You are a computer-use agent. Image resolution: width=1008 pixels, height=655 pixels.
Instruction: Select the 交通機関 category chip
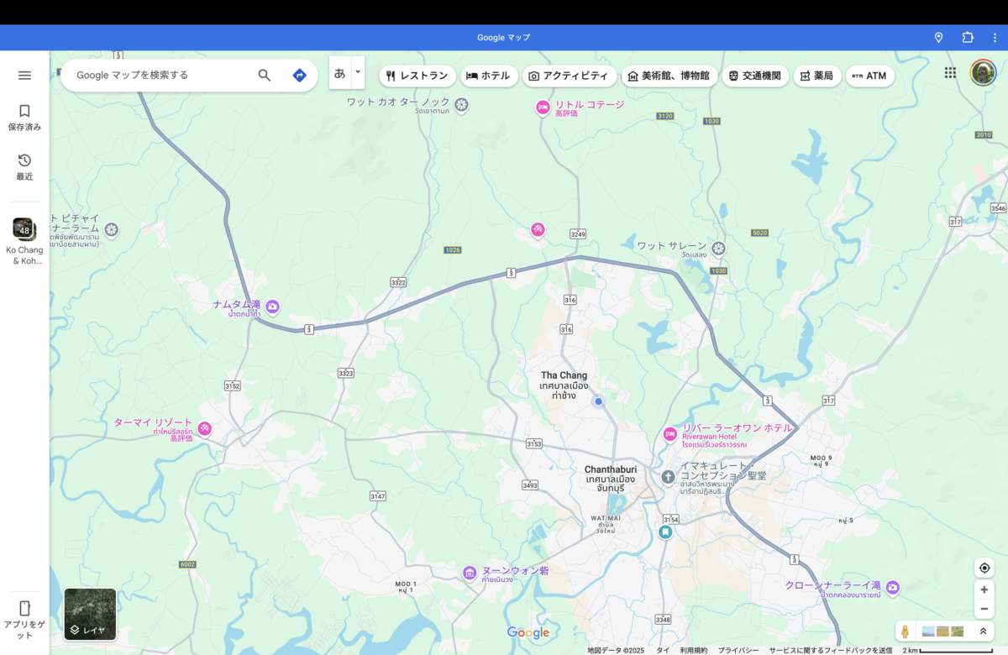[755, 76]
